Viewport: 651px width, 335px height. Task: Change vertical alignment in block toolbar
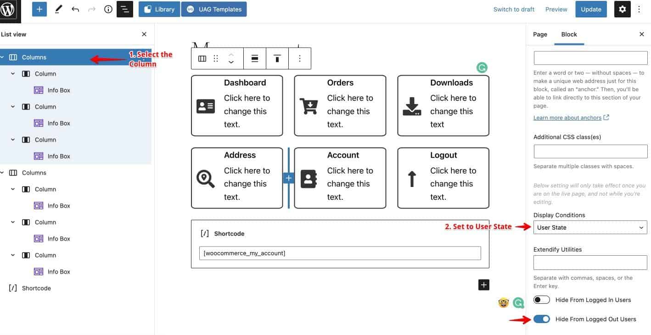point(277,59)
